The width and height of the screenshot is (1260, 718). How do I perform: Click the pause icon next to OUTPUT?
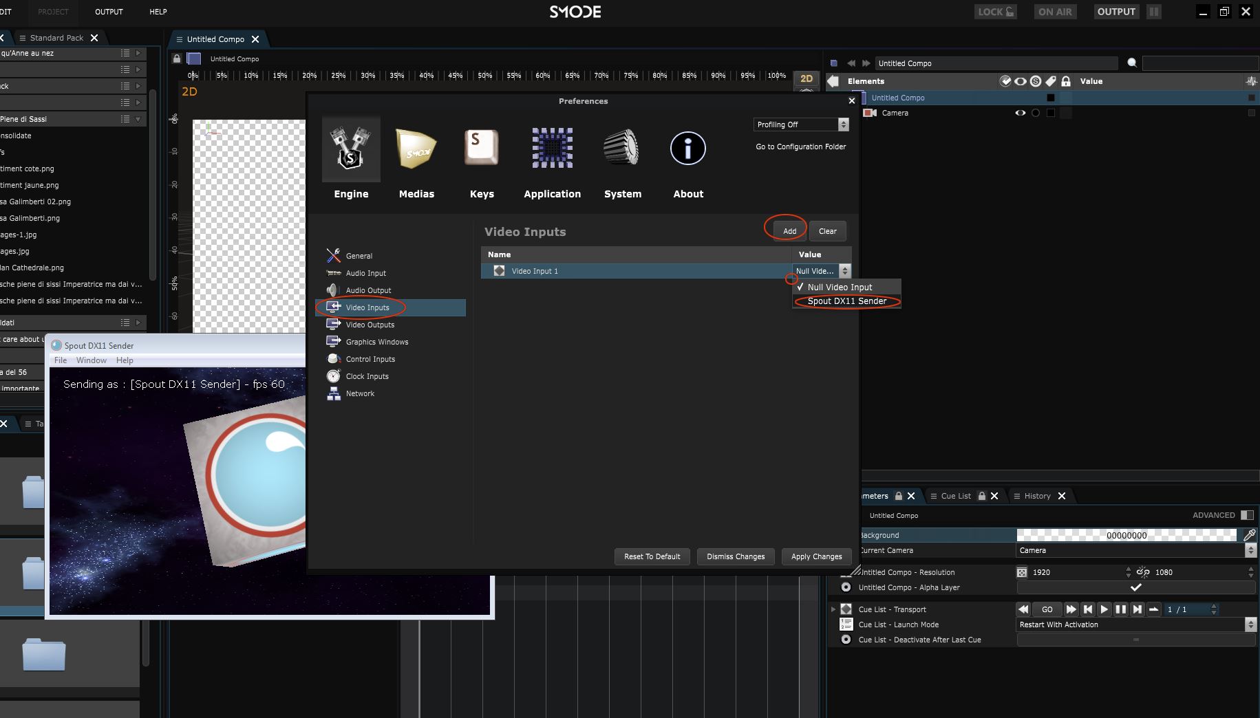1154,12
